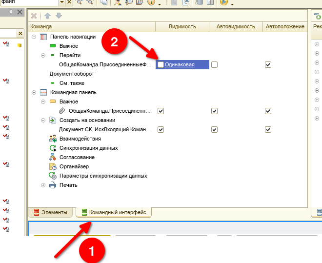Open the Одинаковая link
The image size is (322, 263).
(180, 65)
